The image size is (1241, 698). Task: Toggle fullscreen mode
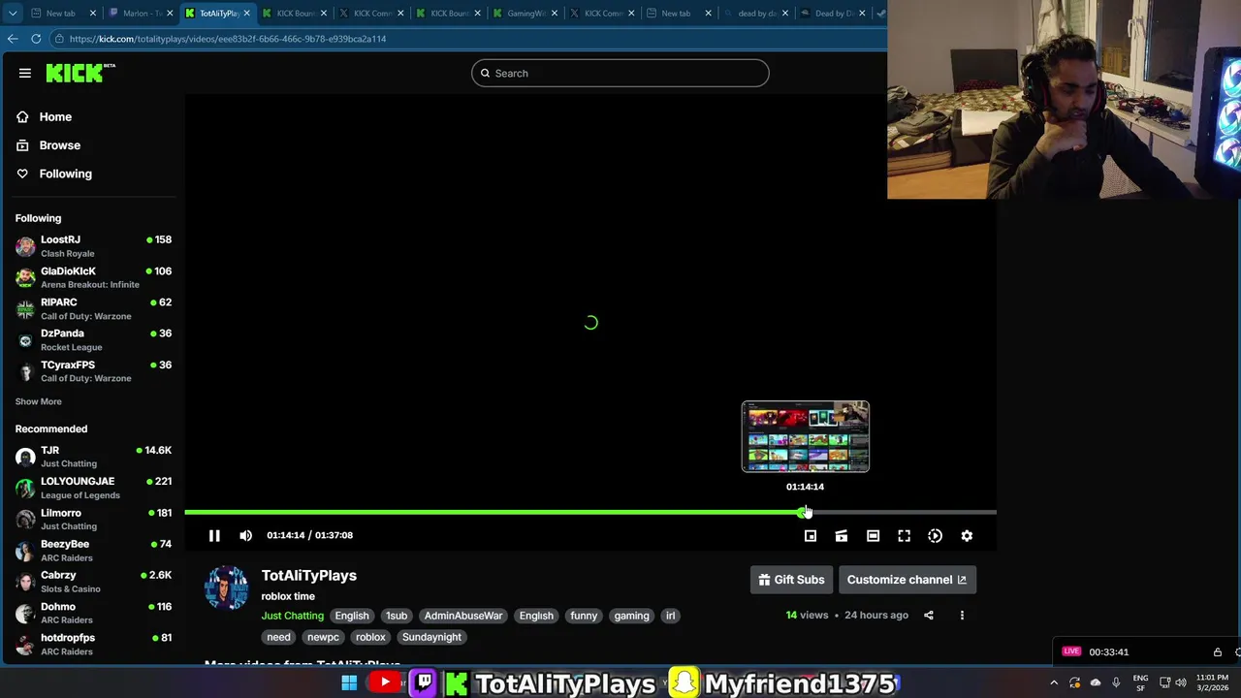click(904, 535)
